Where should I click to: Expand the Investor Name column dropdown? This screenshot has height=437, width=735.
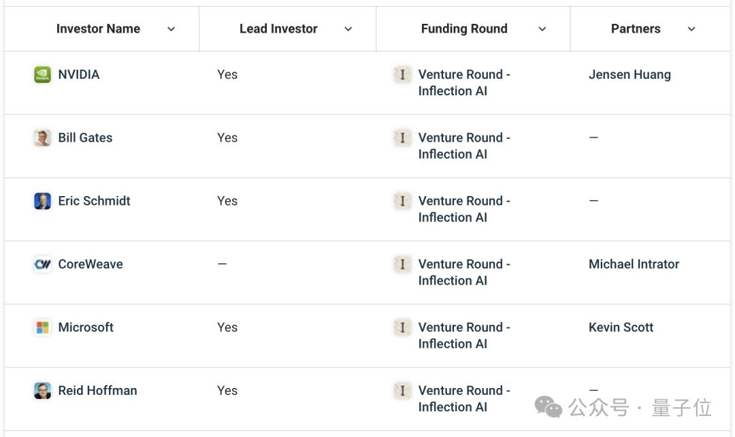171,29
